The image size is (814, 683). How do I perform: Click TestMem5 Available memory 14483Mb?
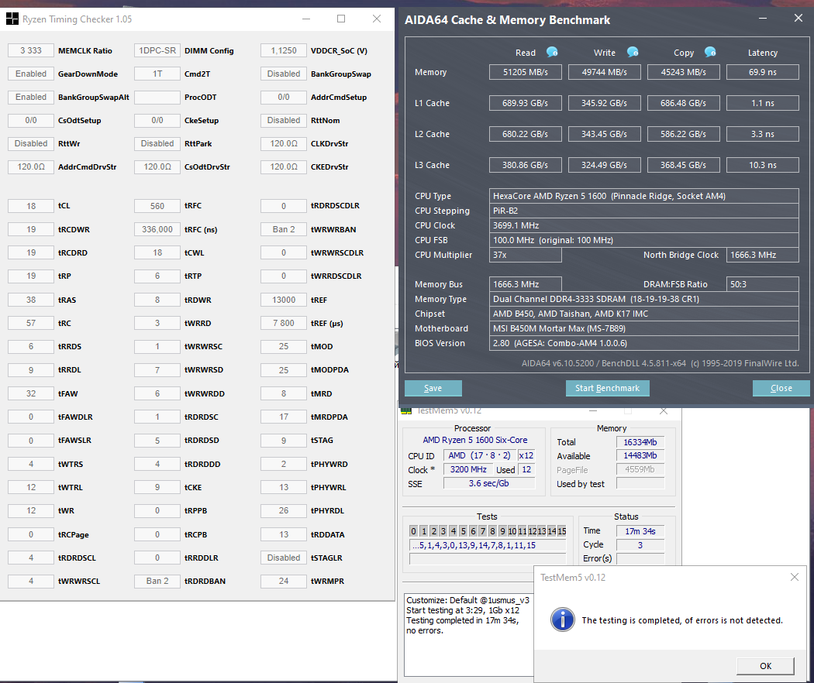(640, 455)
